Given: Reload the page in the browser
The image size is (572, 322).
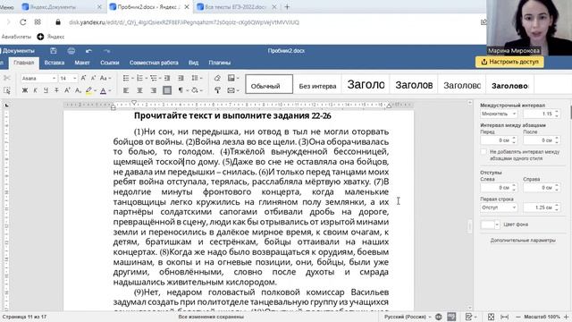Looking at the screenshot, I should point(23,22).
